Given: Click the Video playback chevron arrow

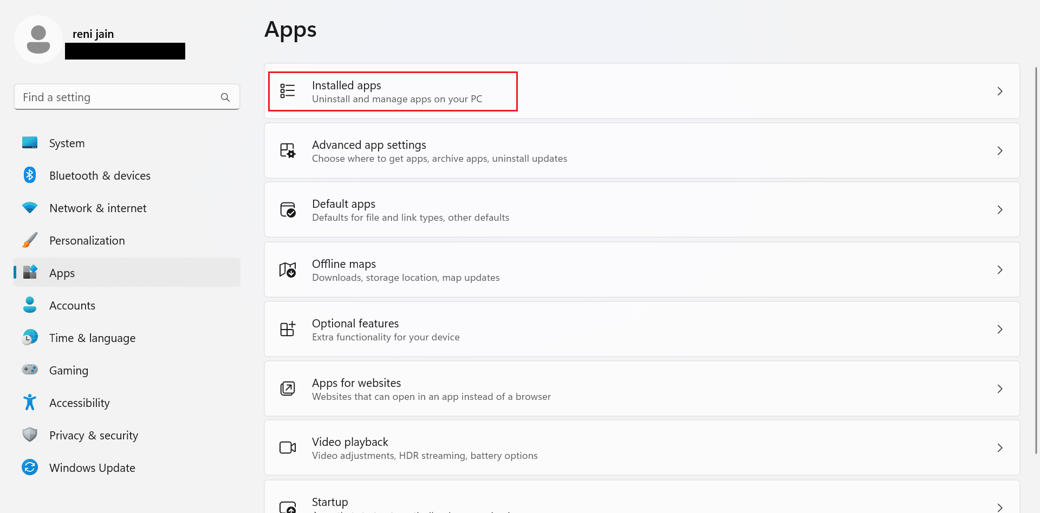Looking at the screenshot, I should [1000, 448].
